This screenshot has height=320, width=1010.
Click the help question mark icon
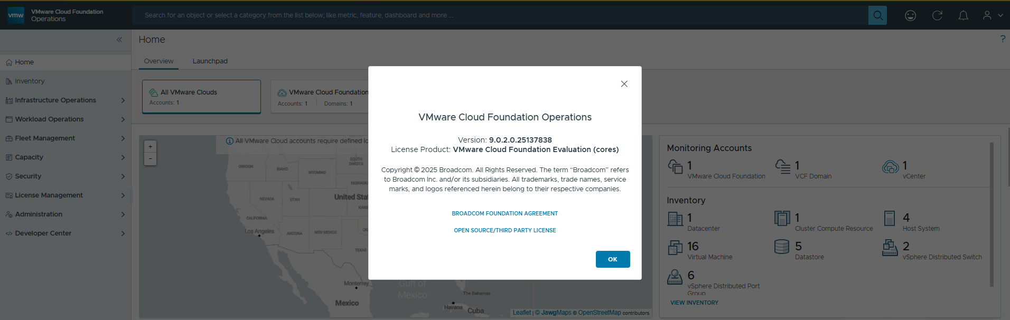tap(1002, 39)
